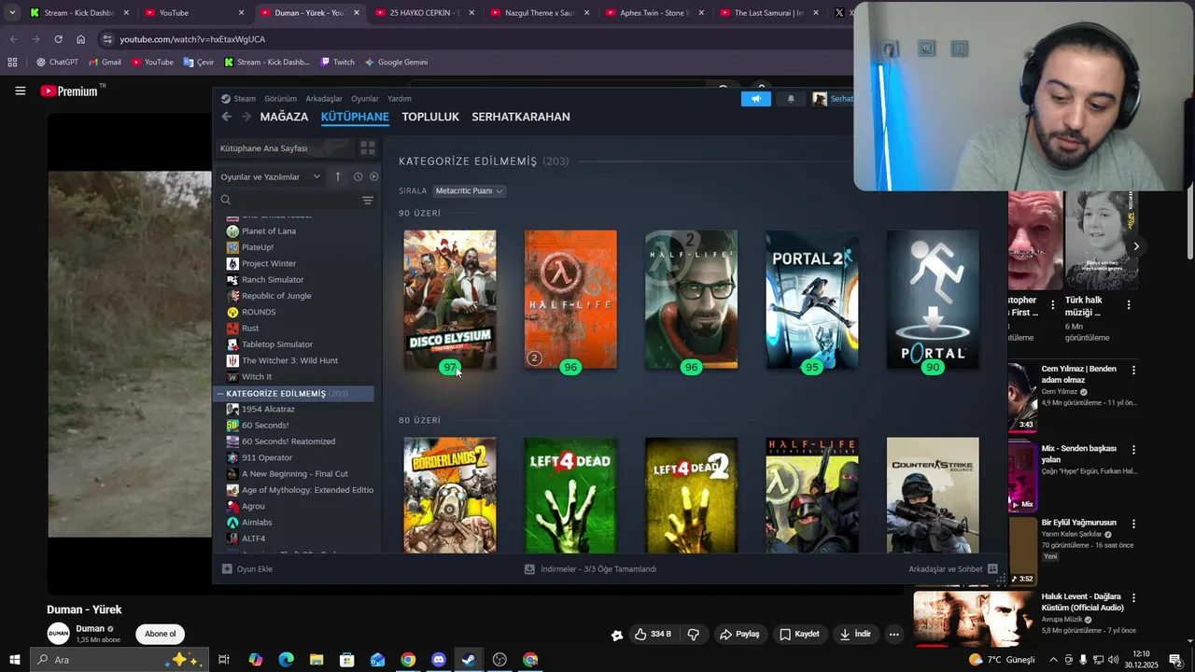Viewport: 1195px width, 672px height.
Task: Open the Metacritic Puanı sort dropdown
Action: (x=469, y=190)
